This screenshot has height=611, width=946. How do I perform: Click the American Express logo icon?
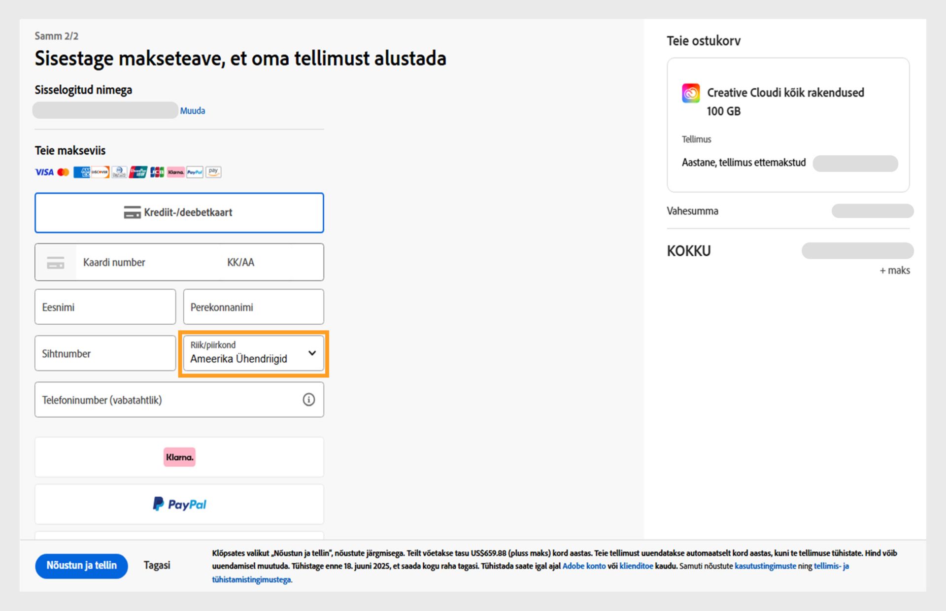point(82,172)
